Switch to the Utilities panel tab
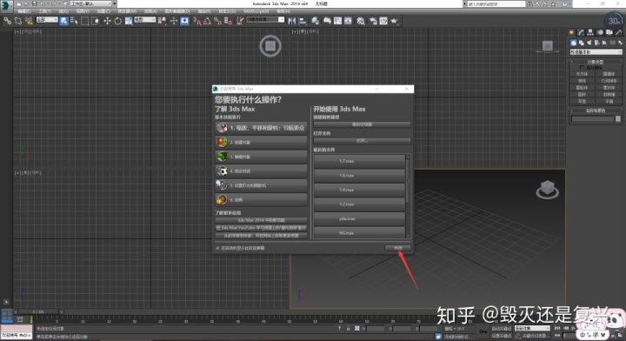 [x=618, y=32]
